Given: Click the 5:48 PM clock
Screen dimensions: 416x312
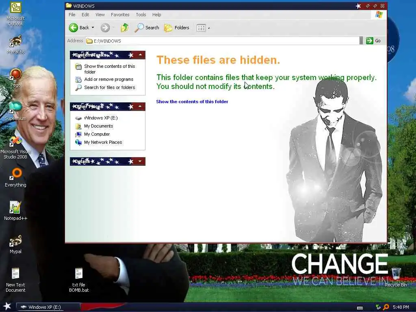Looking at the screenshot, I should 401,307.
